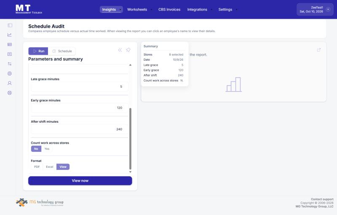
Task: Open the Insights dropdown menu
Action: (111, 9)
